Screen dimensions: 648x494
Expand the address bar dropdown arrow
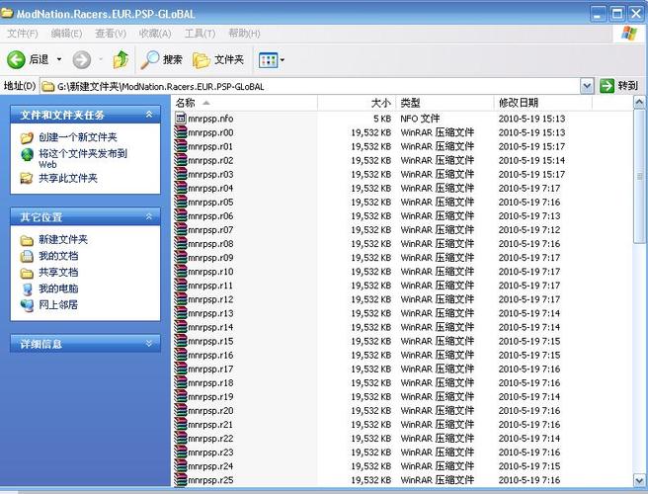tap(587, 86)
